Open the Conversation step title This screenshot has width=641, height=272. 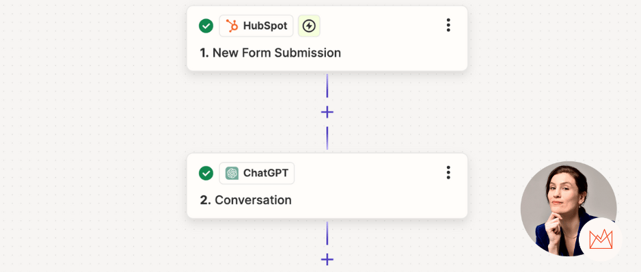(x=253, y=200)
